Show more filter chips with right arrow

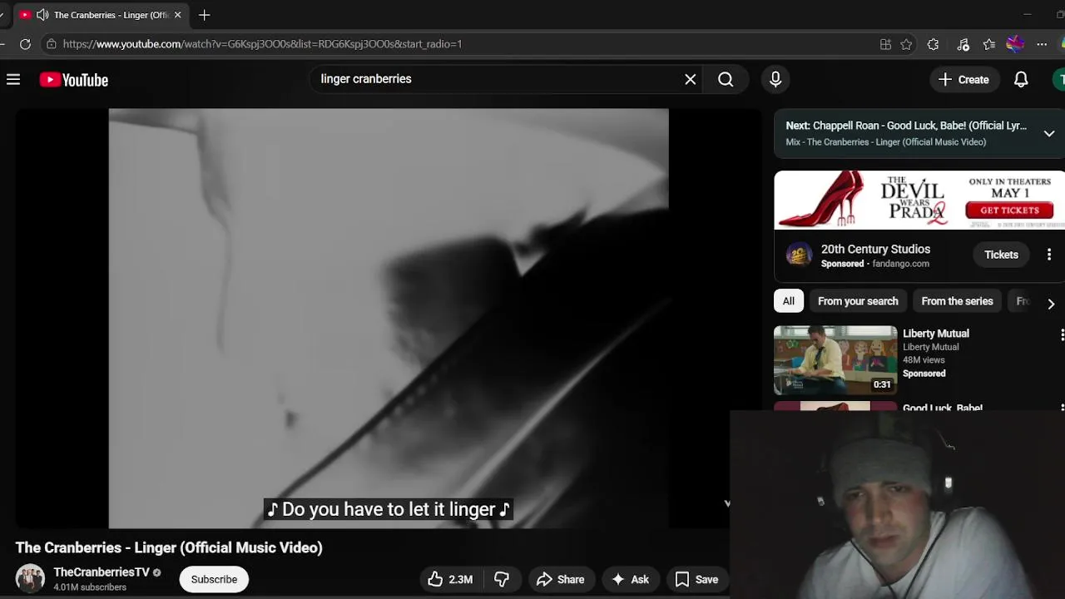point(1051,304)
